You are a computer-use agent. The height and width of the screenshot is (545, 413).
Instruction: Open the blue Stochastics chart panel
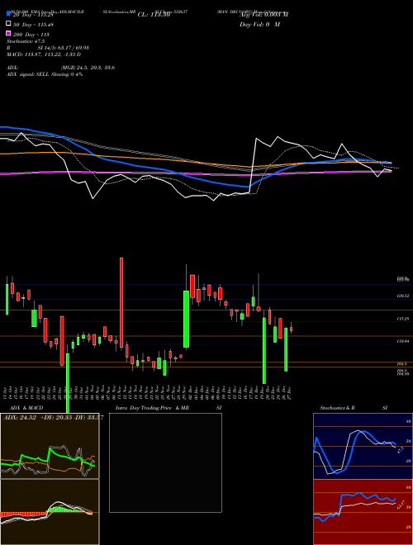pos(363,446)
